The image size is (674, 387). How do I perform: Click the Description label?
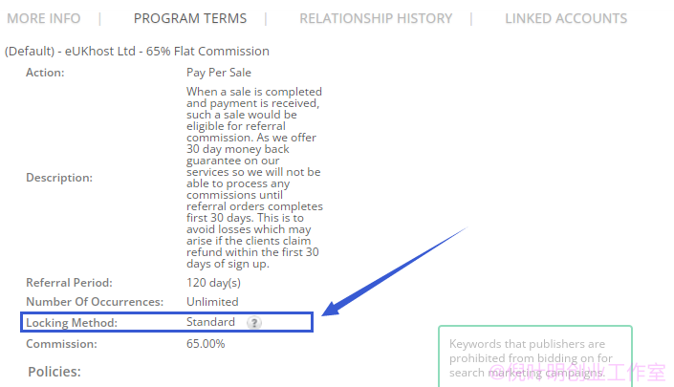(x=59, y=178)
